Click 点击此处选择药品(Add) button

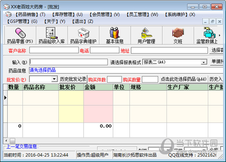[184, 79]
